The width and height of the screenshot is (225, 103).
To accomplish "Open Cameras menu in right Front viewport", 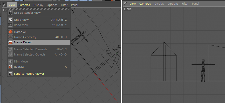I will [x=145, y=4].
